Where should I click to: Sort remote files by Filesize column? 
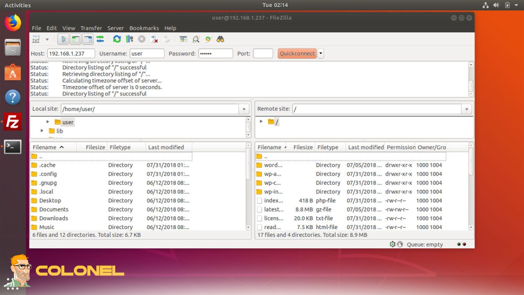click(x=303, y=147)
